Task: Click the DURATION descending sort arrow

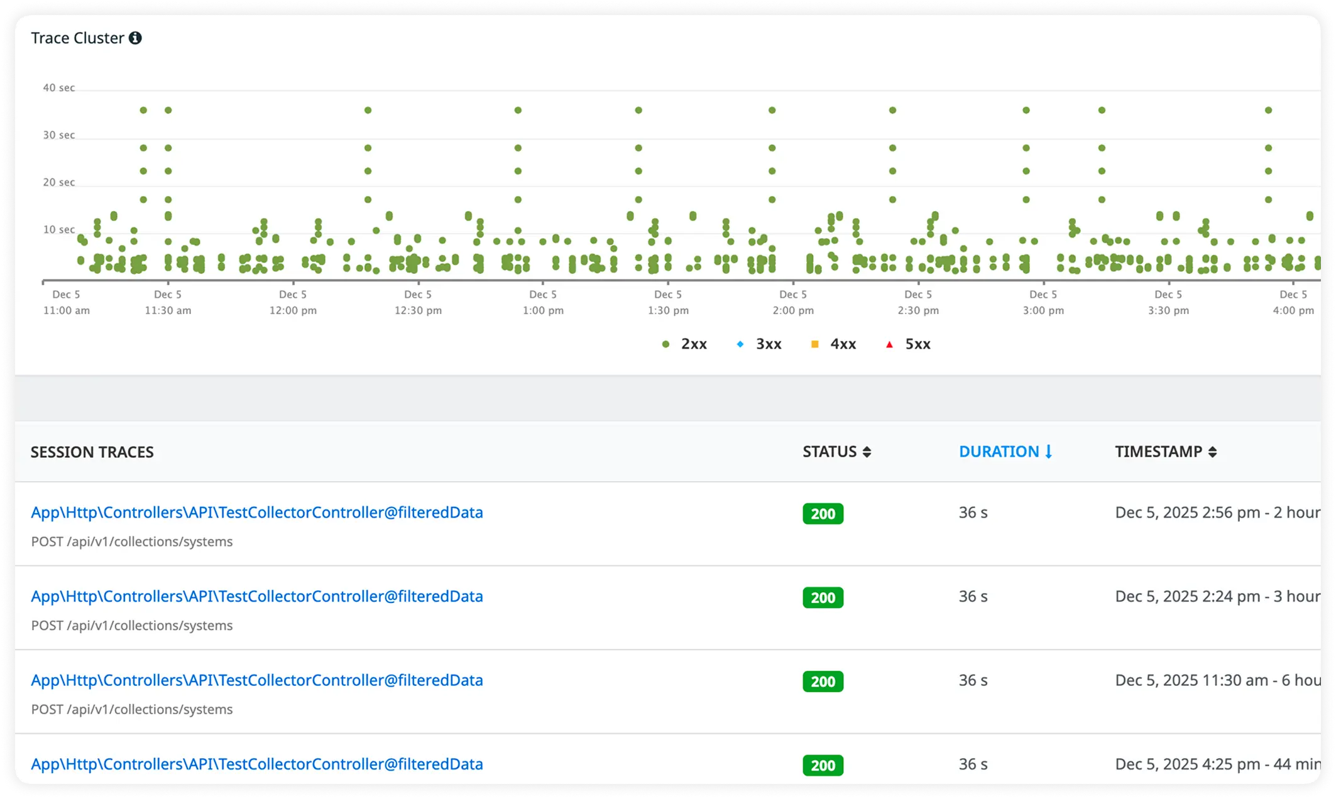Action: [1048, 452]
